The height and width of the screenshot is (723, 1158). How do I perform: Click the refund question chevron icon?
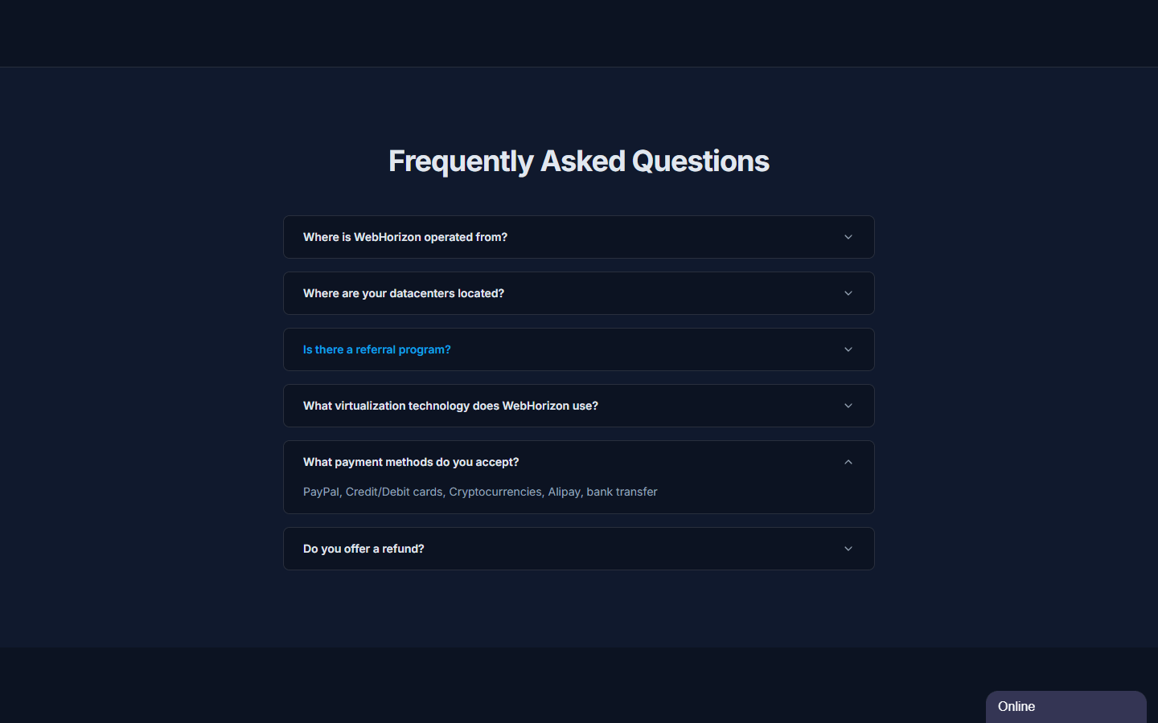pos(848,549)
